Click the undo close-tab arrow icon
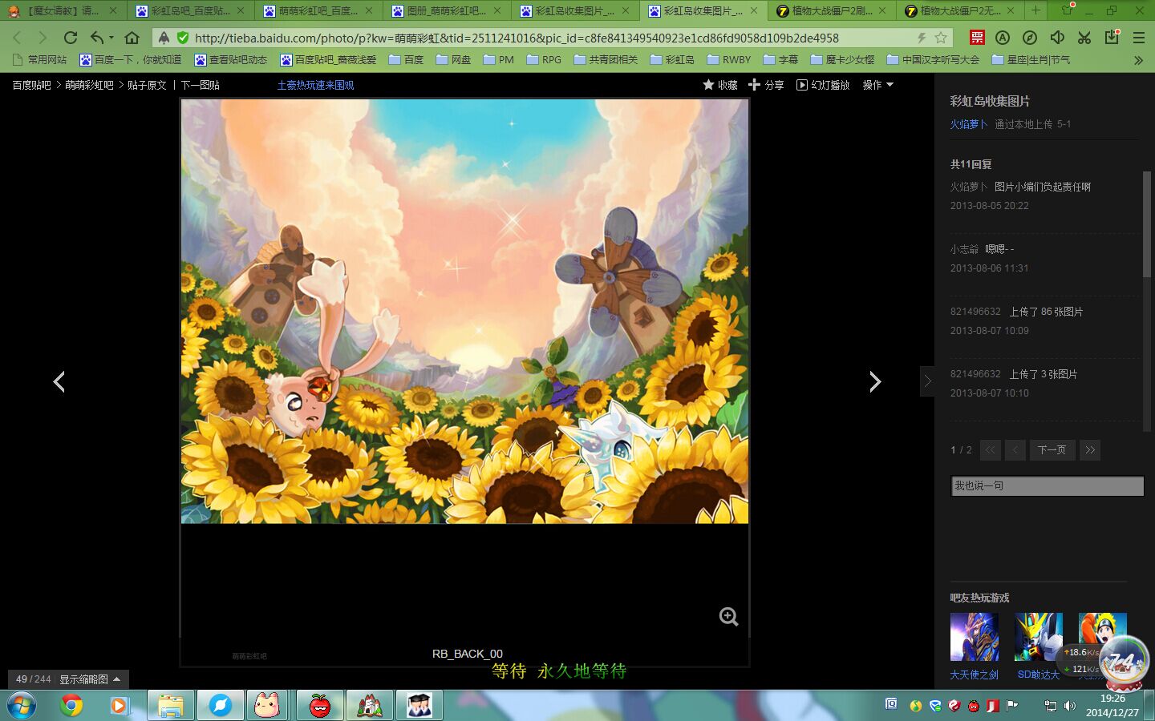Screen dimensions: 1155x721 click(x=97, y=38)
